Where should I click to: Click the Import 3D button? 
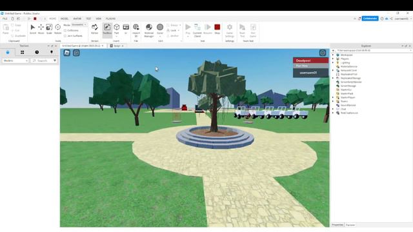pos(136,30)
